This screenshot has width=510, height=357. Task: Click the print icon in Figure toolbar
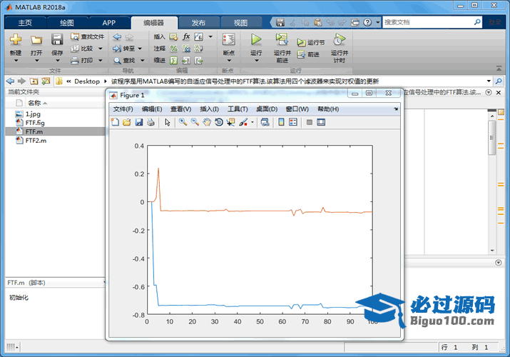pyautogui.click(x=151, y=122)
